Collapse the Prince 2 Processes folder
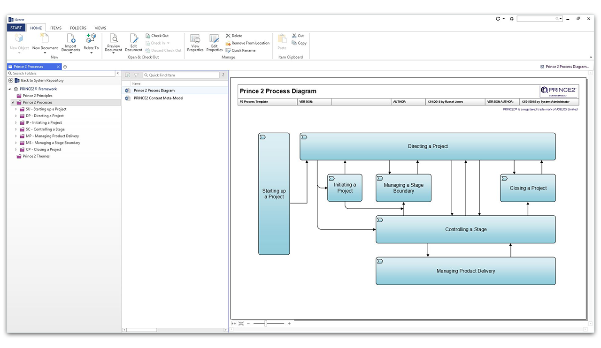The image size is (601, 348). [13, 102]
